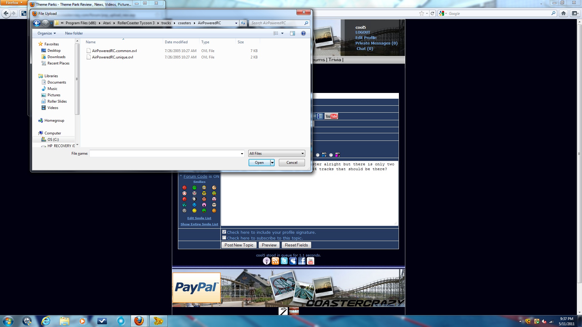Select AirPoweredRC.common.ovl file
This screenshot has width=582, height=327.
point(114,51)
